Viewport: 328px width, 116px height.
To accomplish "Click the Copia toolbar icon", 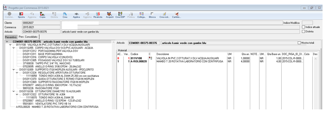I will pos(42,14).
